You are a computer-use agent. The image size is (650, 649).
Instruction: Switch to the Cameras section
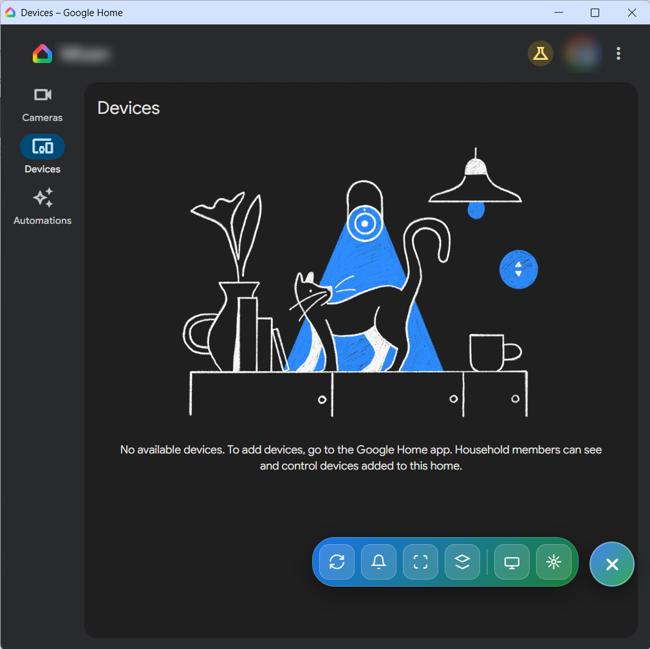(42, 105)
